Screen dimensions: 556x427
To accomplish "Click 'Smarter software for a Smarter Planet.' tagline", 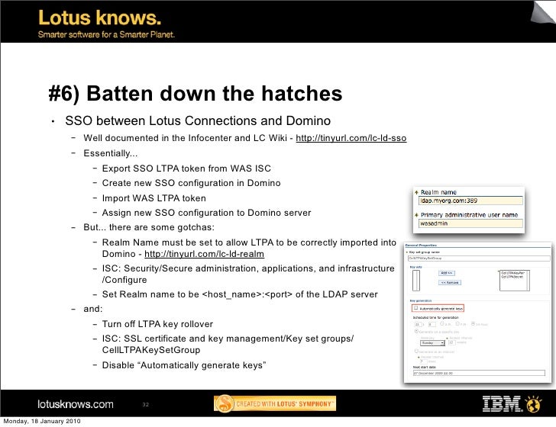I will 106,35.
